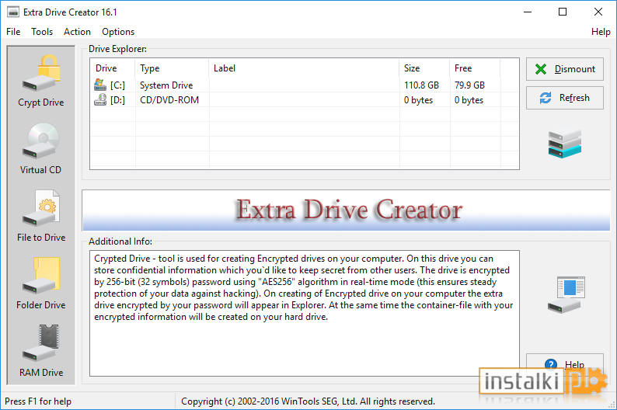Select the RAM Drive tool
The width and height of the screenshot is (617, 410).
tap(41, 351)
